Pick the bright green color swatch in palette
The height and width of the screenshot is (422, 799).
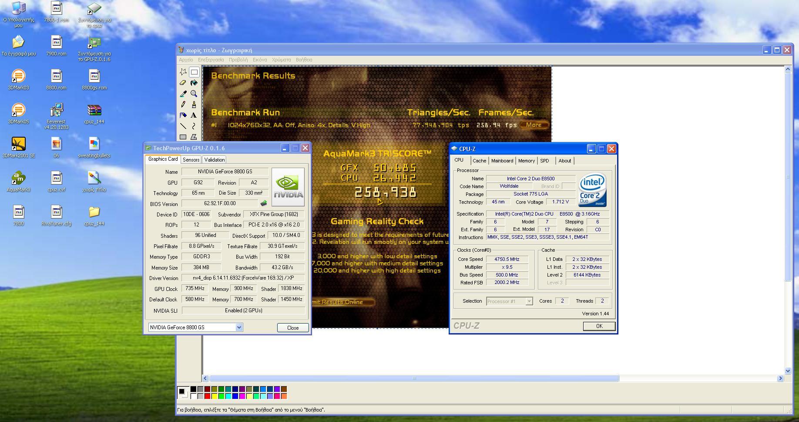point(221,396)
